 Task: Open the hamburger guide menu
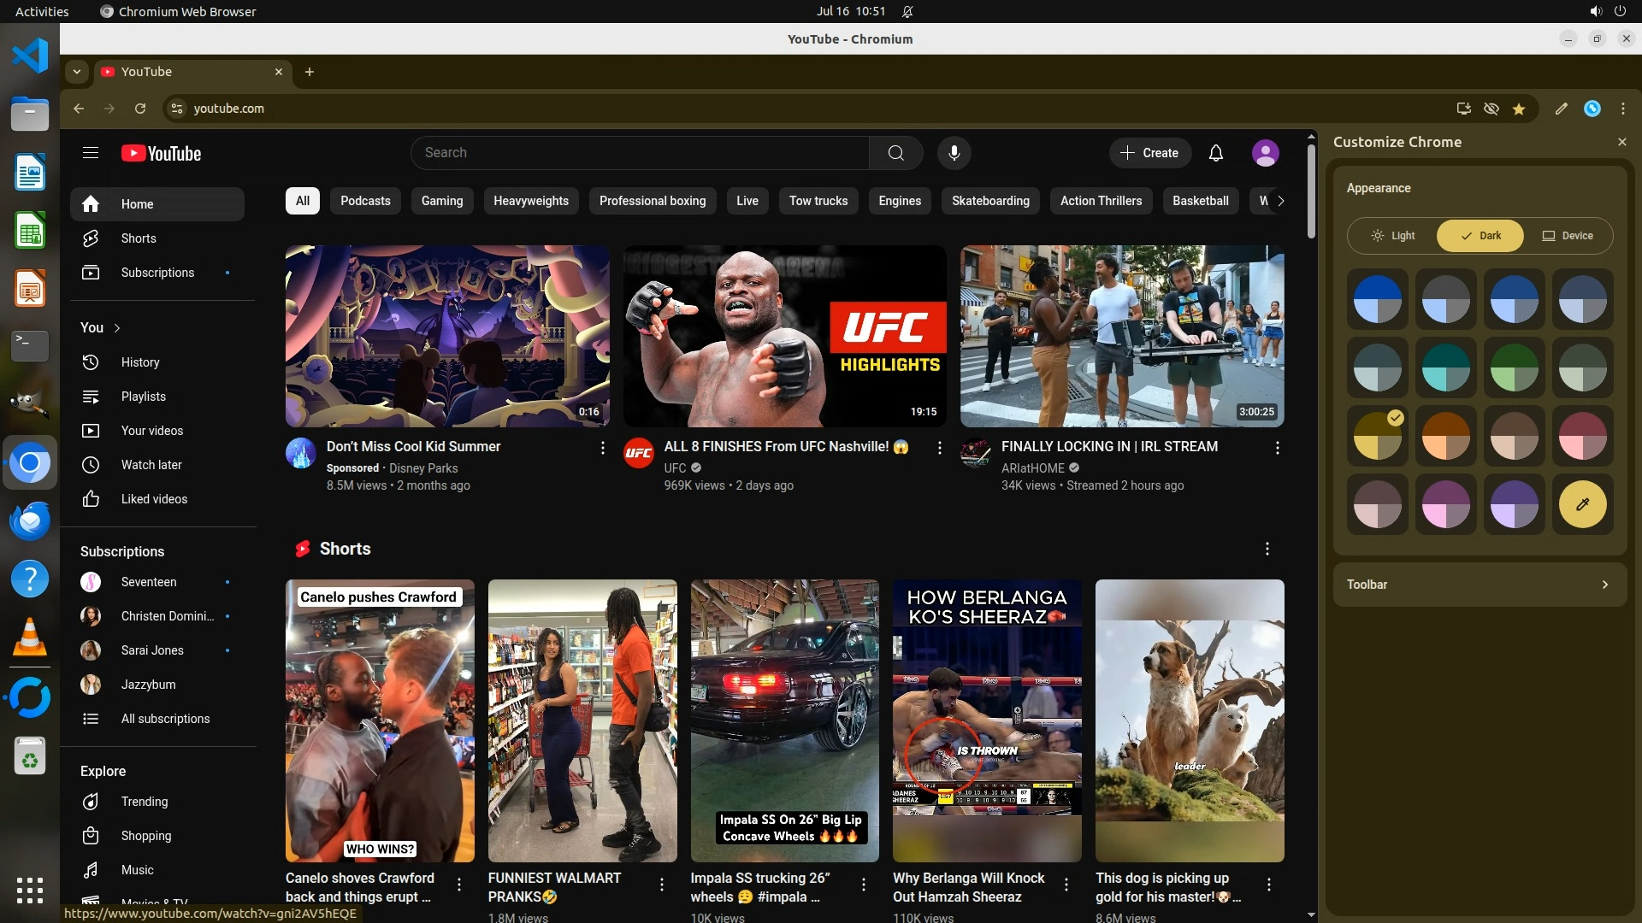91,153
